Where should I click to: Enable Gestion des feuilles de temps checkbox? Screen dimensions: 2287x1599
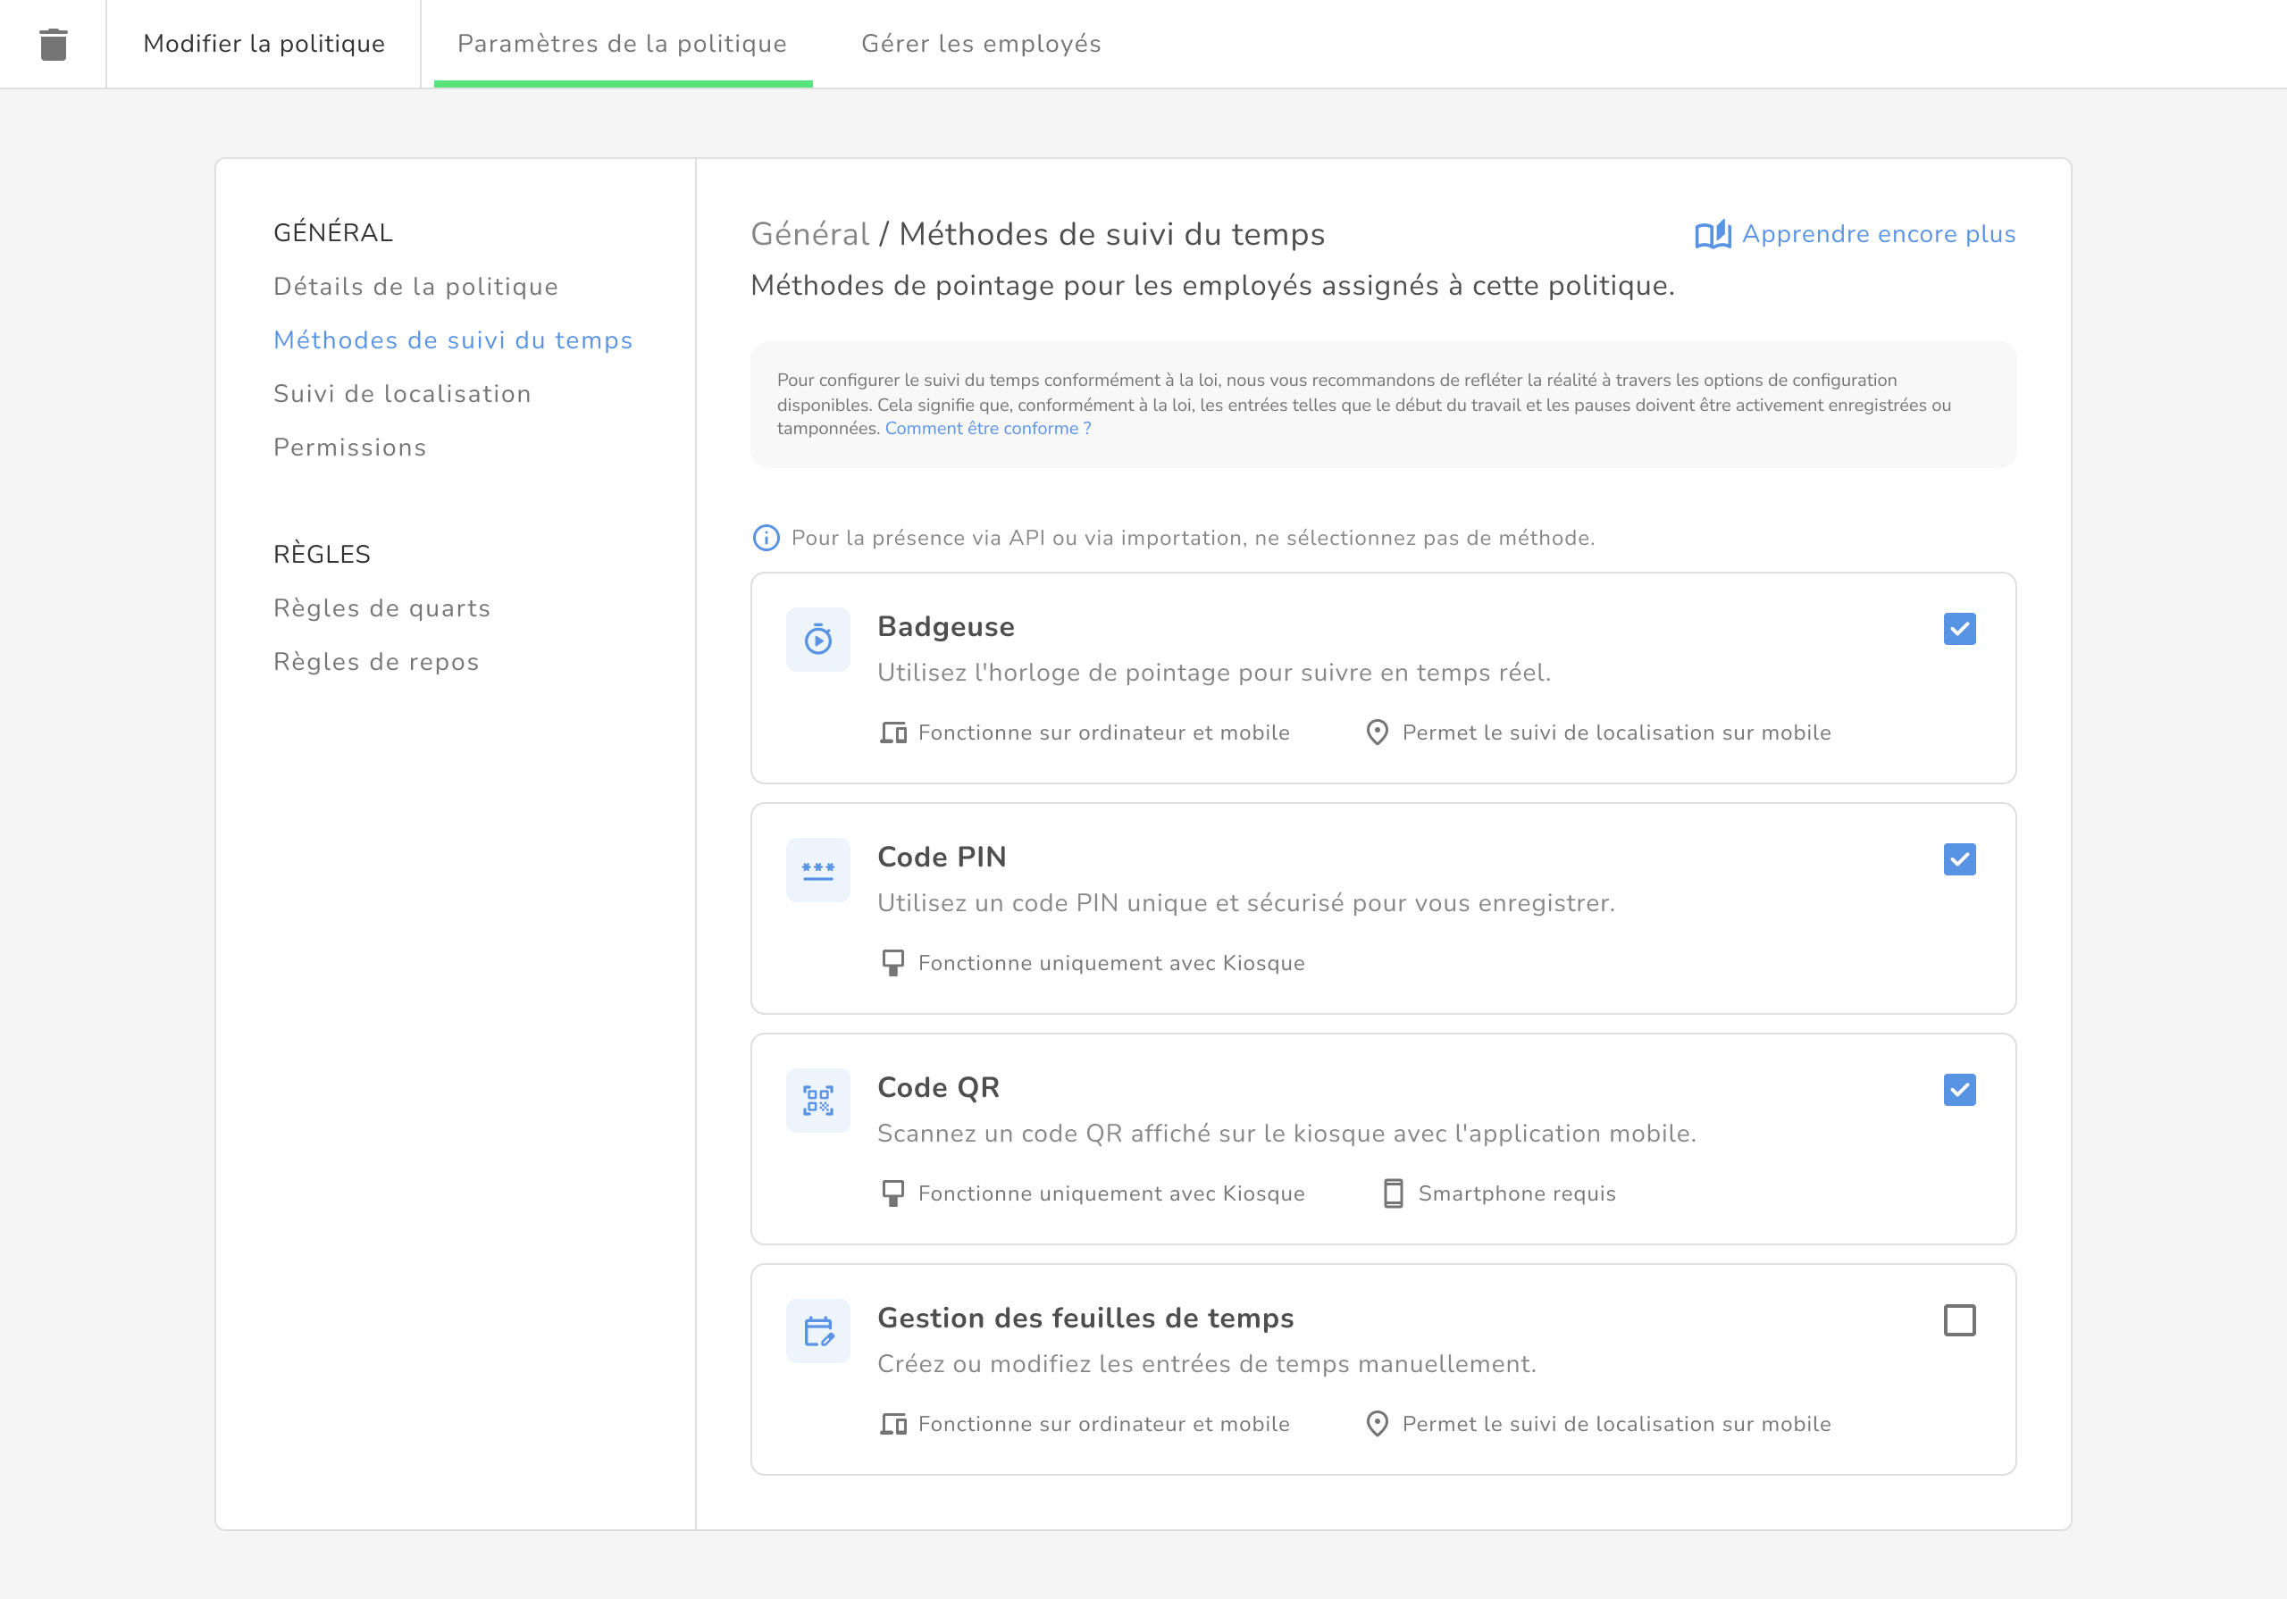[x=1958, y=1320]
